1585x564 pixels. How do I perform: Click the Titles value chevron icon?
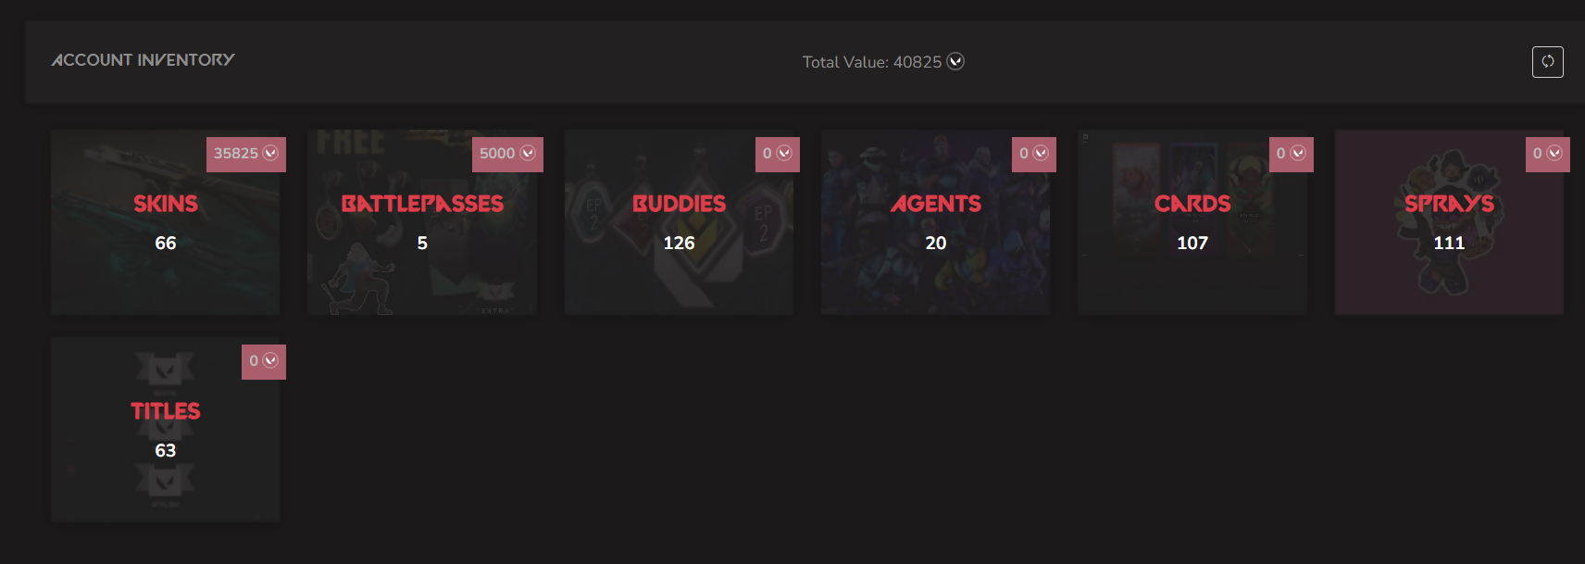pos(270,361)
